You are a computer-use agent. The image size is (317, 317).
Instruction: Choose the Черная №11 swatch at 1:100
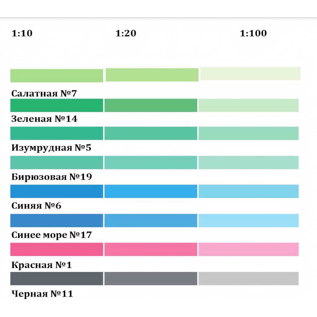click(x=249, y=278)
